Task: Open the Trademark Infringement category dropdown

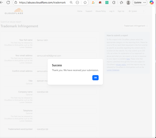Action: click(x=136, y=26)
